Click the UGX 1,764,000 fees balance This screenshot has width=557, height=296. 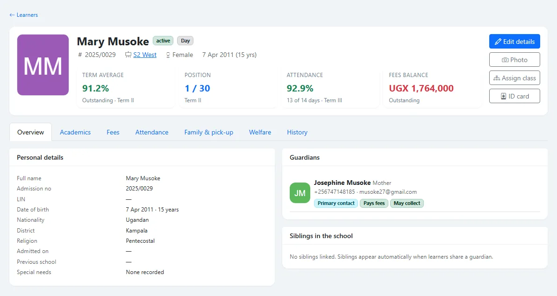point(421,88)
